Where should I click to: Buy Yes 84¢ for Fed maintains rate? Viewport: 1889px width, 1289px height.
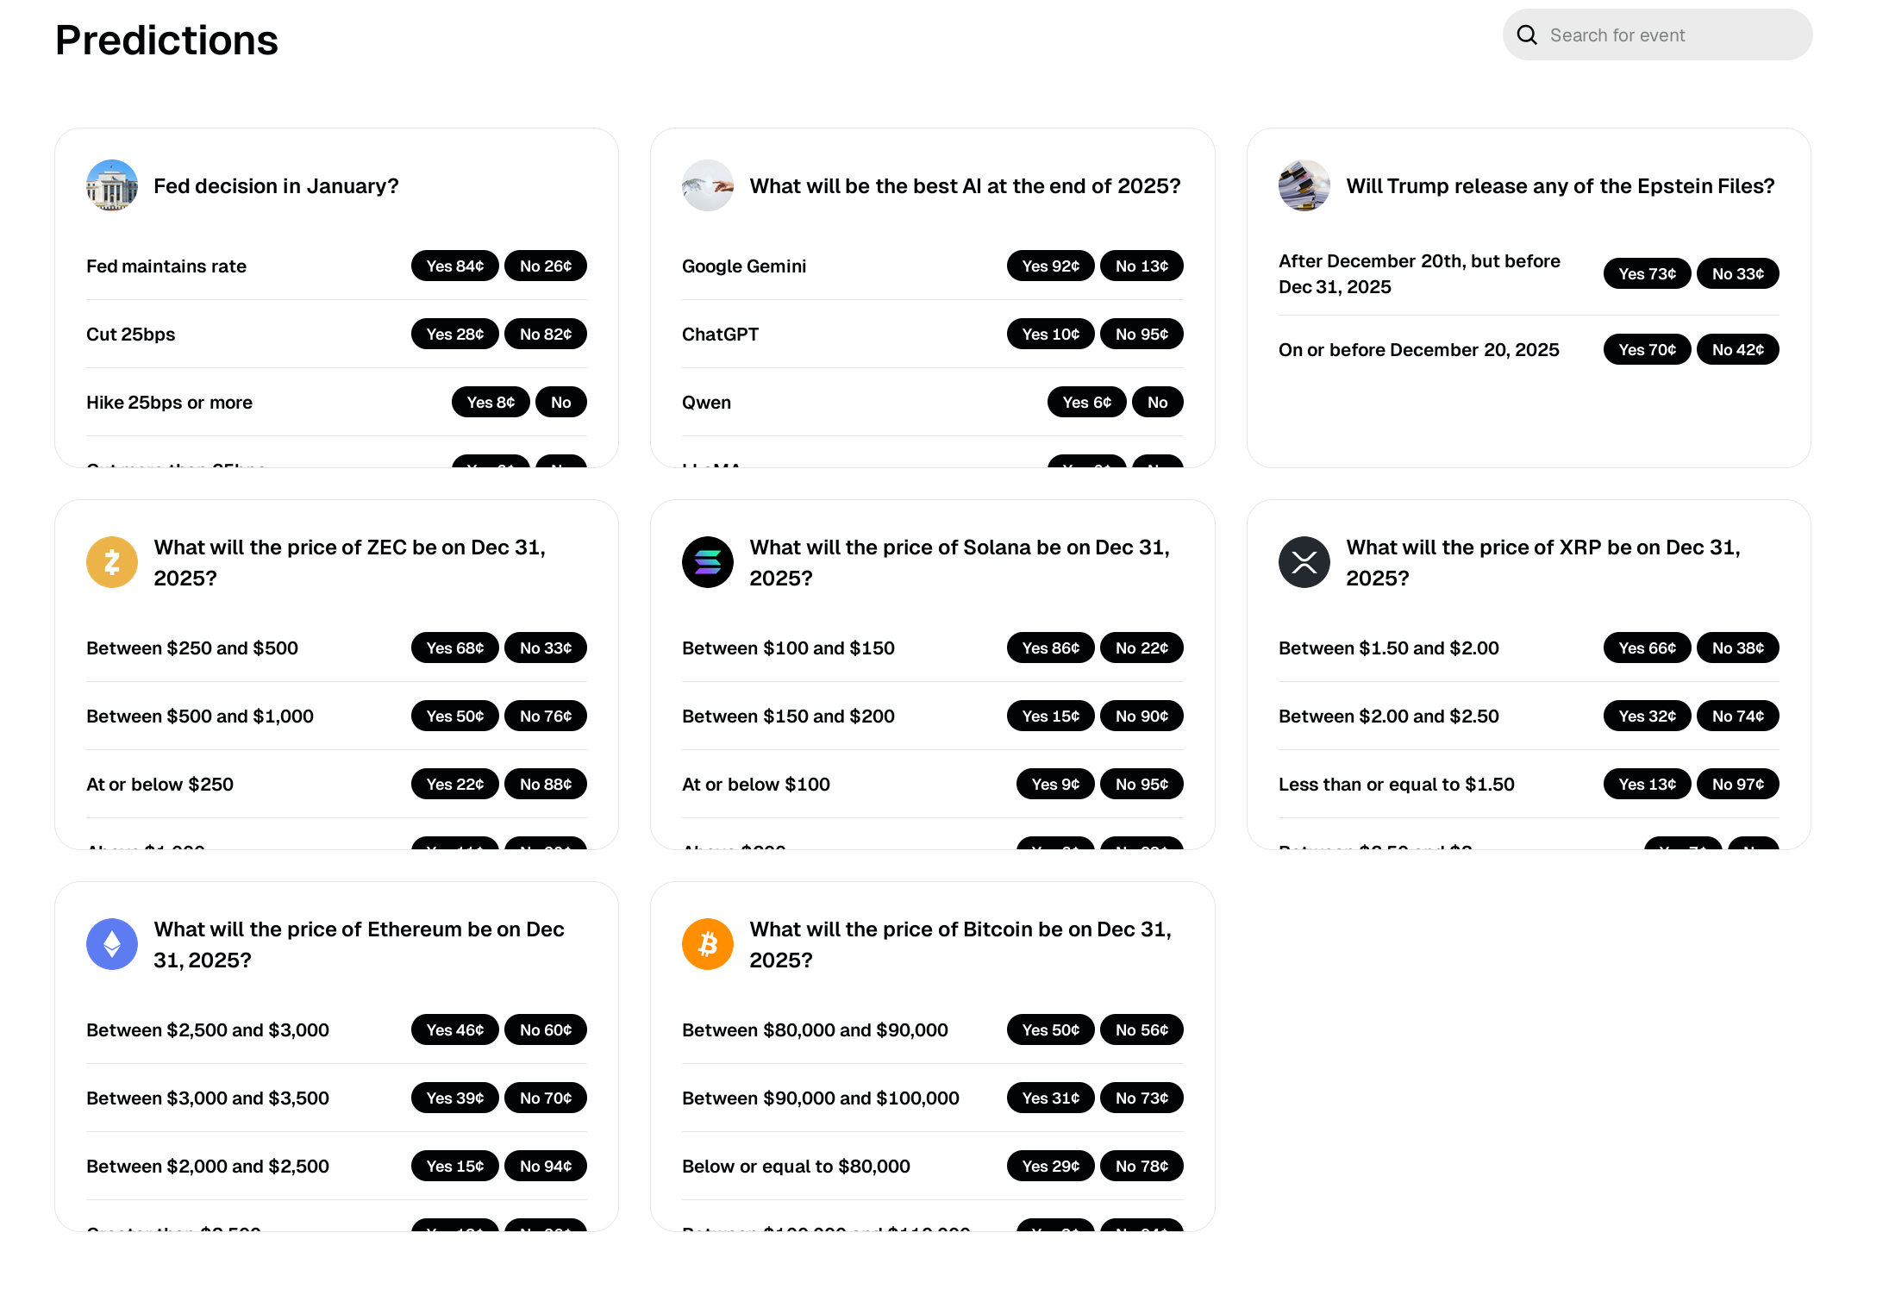(x=454, y=266)
